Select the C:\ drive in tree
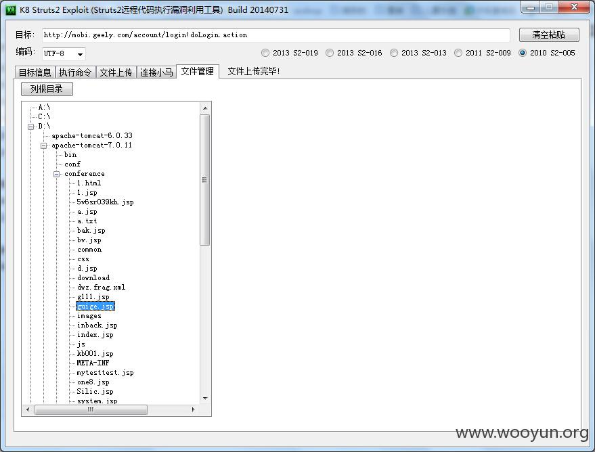 44,117
